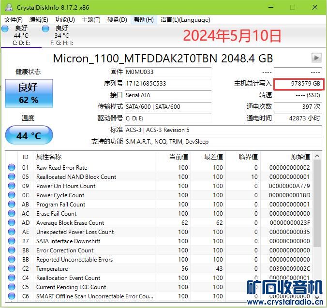327x308 pixels.
Task: Click the status icon for SATA interface Downshift
Action: pyautogui.click(x=12, y=241)
